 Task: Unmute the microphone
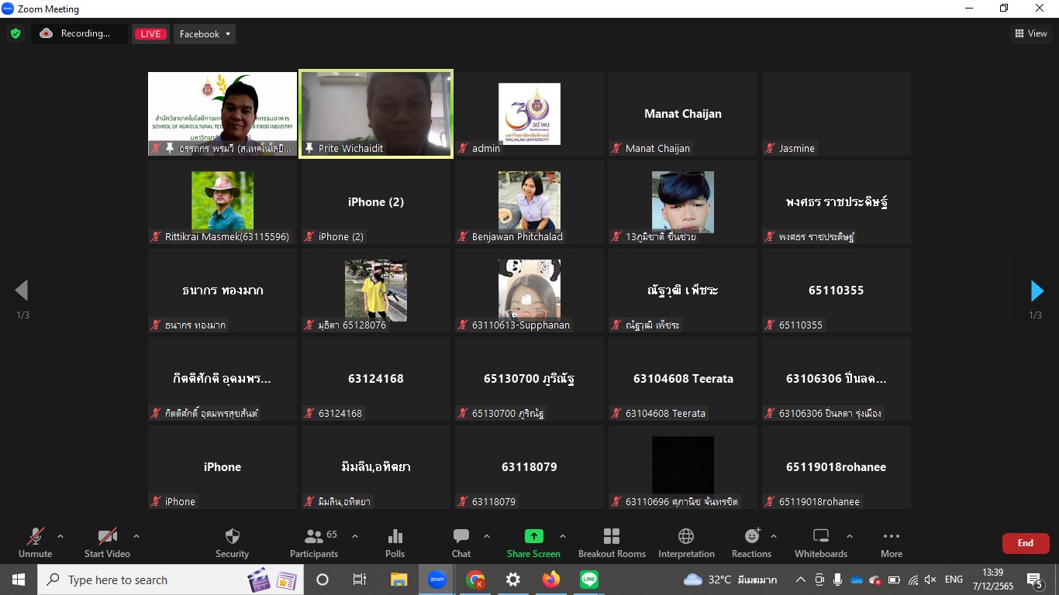coord(36,542)
